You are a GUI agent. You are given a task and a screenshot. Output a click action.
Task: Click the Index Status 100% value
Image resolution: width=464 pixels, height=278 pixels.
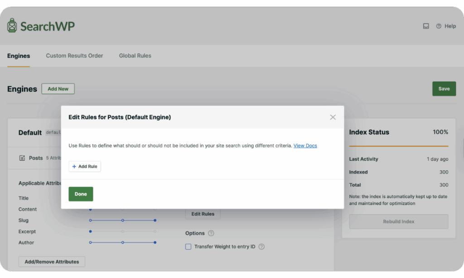[x=440, y=132]
